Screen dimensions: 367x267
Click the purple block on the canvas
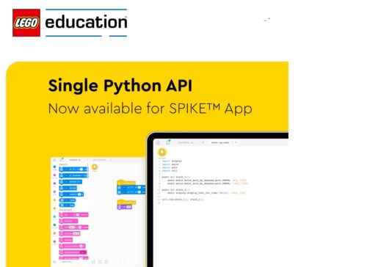(125, 207)
